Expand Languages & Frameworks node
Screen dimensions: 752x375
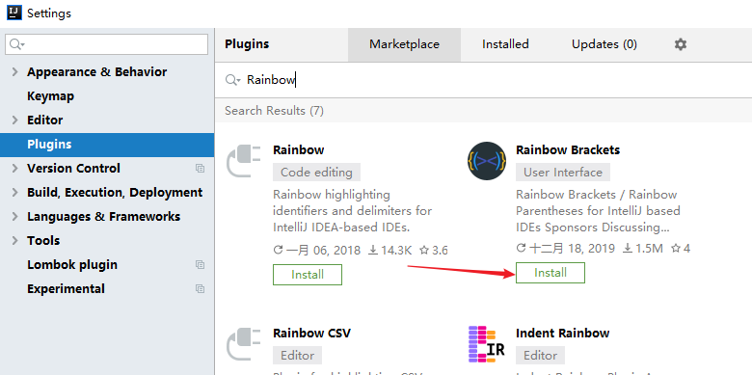14,216
